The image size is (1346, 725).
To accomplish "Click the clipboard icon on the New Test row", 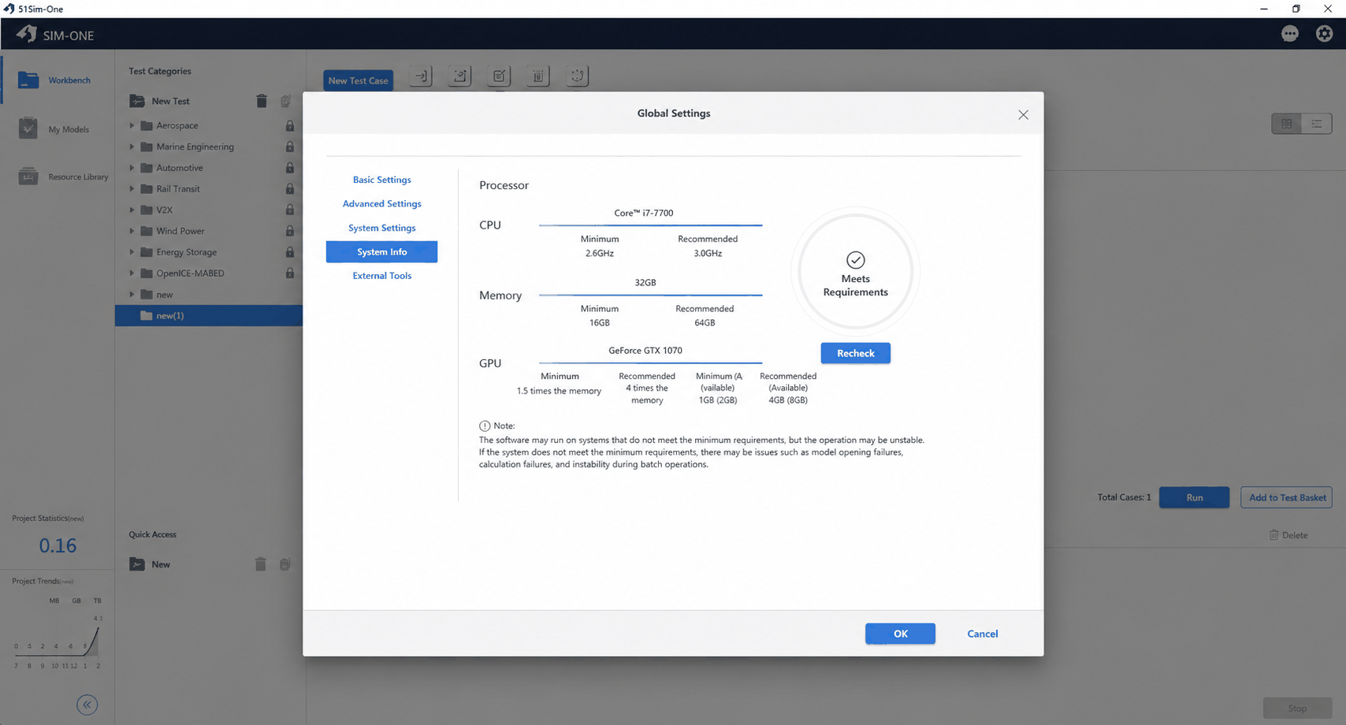I will click(x=285, y=101).
